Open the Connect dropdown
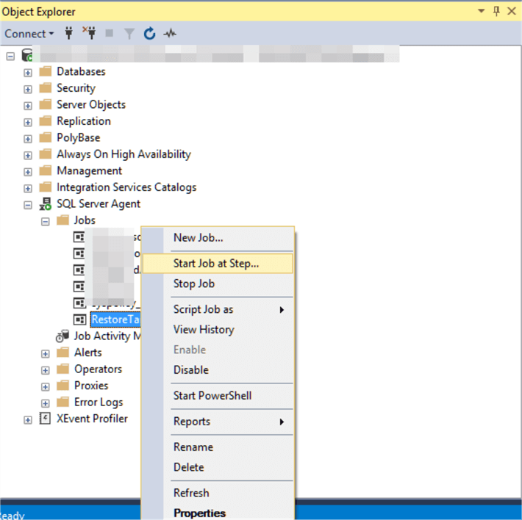522x520 pixels. coord(29,34)
